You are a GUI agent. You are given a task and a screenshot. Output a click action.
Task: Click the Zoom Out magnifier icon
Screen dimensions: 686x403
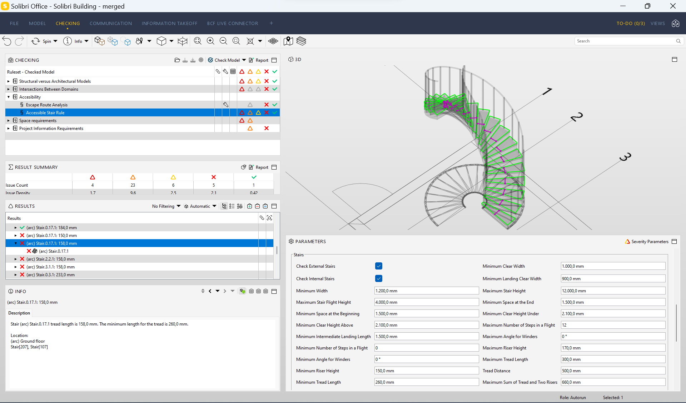click(x=223, y=41)
